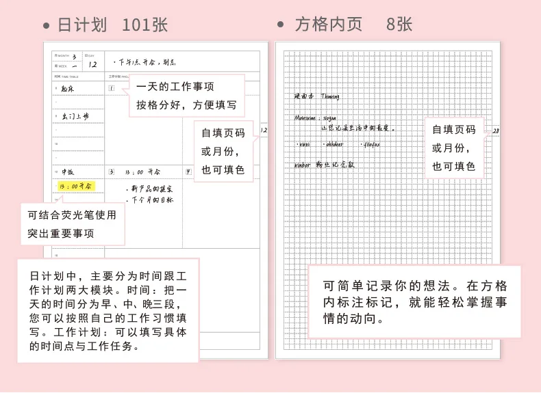Viewport: 541px width, 395px height.
Task: Select the '一天的工作事项' callout box
Action: (x=187, y=96)
